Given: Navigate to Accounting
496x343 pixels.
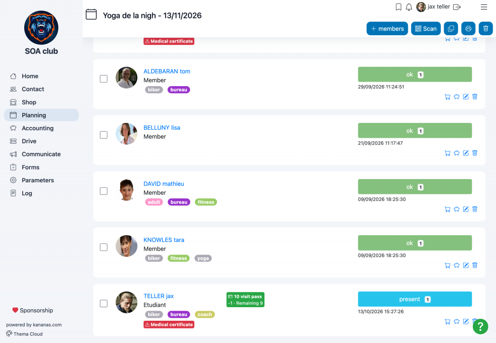Looking at the screenshot, I should tap(41, 128).
